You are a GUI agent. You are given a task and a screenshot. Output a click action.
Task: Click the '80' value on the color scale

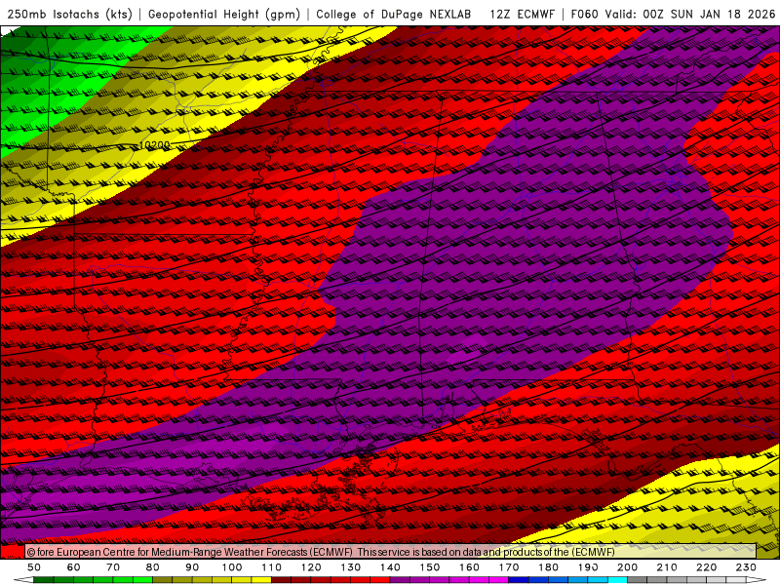click(x=152, y=567)
